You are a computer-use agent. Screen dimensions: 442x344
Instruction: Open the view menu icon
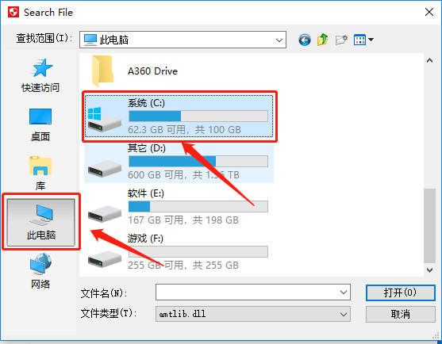coord(363,40)
